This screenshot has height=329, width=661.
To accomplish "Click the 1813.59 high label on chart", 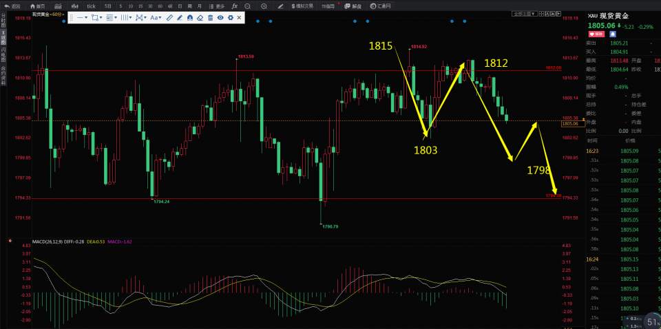I will click(246, 56).
